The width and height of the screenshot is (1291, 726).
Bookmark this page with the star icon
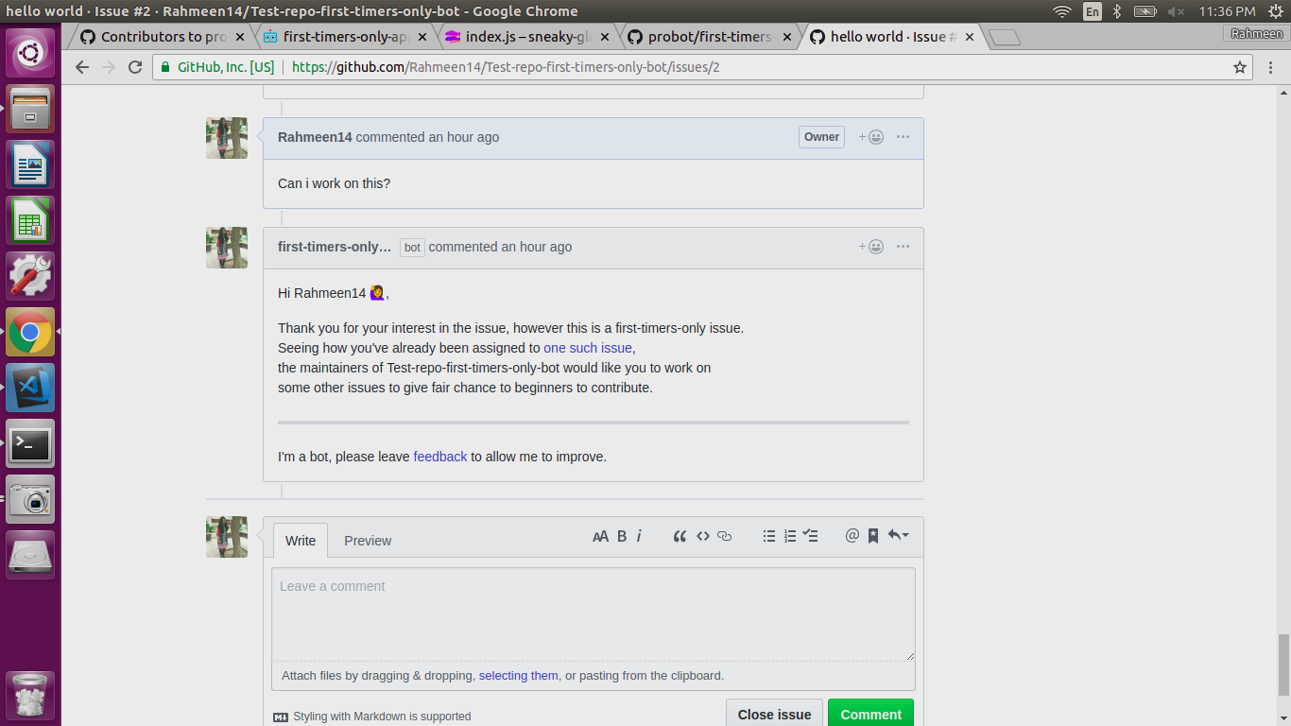1240,67
